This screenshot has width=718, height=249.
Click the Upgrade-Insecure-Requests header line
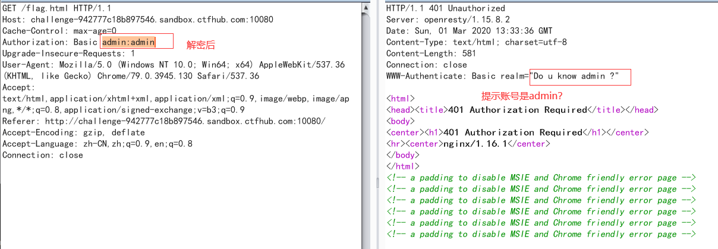(x=68, y=53)
